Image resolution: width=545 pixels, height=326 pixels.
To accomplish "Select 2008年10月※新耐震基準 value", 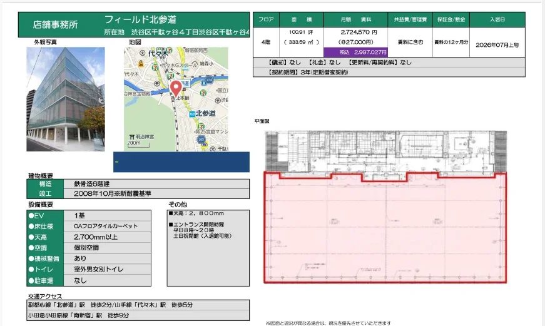I will [x=112, y=193].
